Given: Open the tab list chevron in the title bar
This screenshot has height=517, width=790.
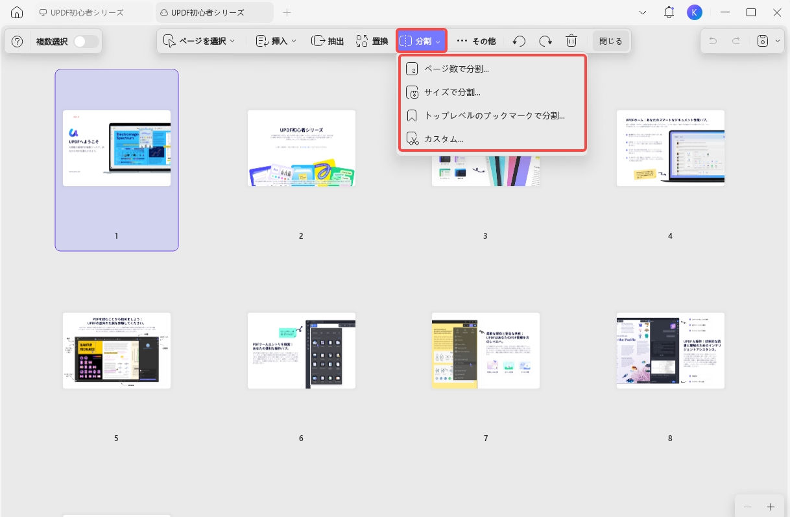Looking at the screenshot, I should [x=643, y=12].
